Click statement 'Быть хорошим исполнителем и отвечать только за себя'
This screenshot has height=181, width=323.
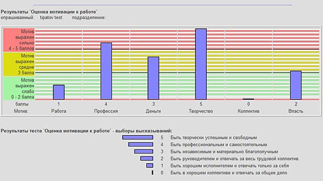(230, 166)
